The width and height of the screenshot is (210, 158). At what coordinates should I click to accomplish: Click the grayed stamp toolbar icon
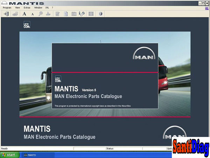48,14
